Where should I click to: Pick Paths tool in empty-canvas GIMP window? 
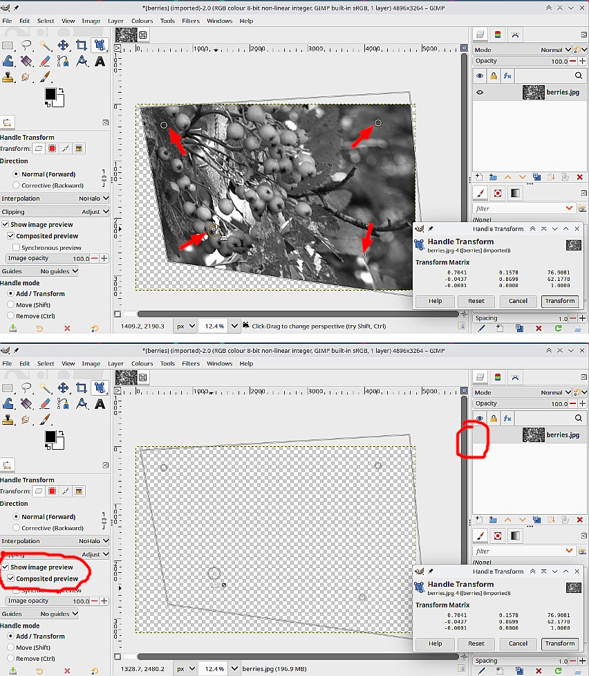(64, 404)
